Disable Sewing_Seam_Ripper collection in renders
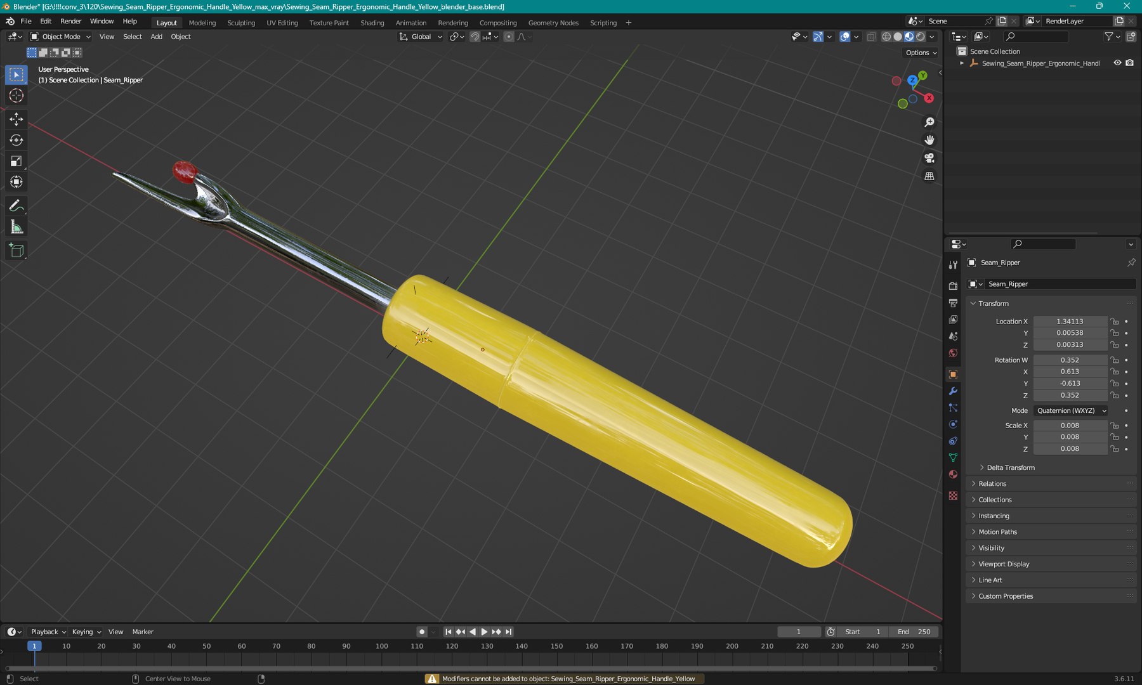This screenshot has width=1142, height=685. click(1129, 63)
